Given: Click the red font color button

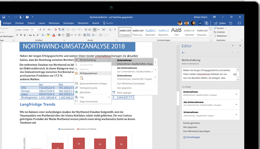Looking at the screenshot, I should click(x=54, y=35).
